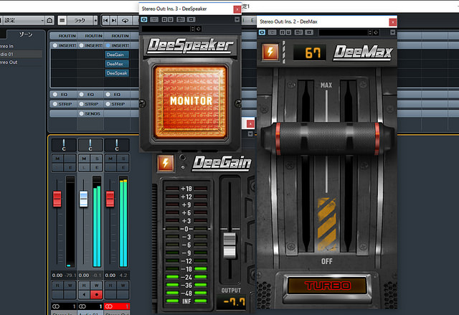Click the side-chain icon in DeeSpeaker toolbar
Image resolution: width=459 pixels, height=315 pixels.
pos(191,19)
